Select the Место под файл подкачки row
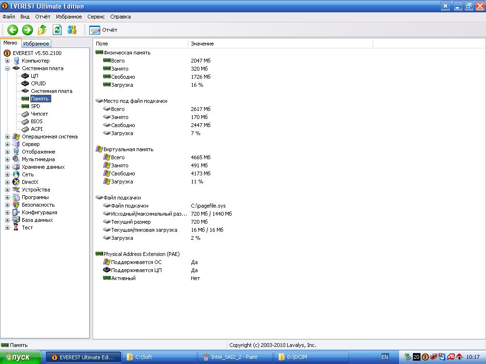The width and height of the screenshot is (486, 364). tap(131, 101)
